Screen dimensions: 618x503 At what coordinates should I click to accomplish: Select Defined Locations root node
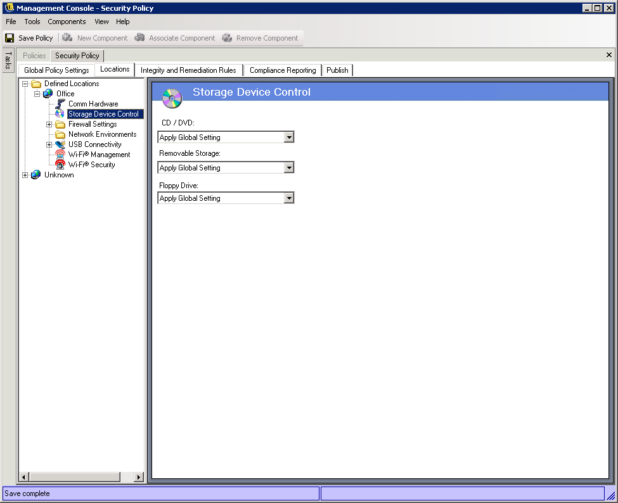click(x=72, y=84)
